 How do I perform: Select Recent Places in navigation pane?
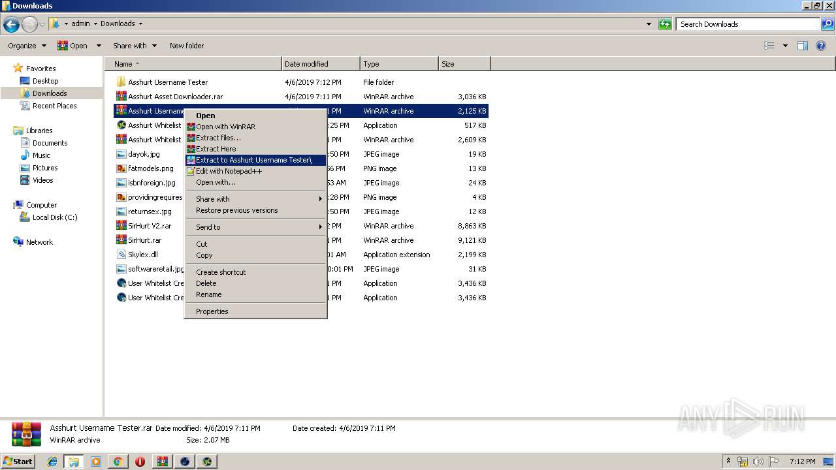click(54, 106)
